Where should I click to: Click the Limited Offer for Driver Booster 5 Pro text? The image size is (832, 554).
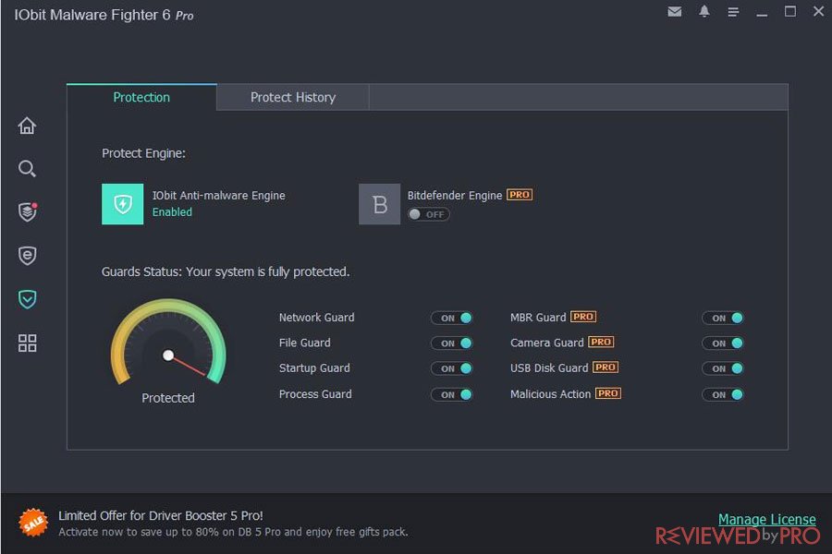[161, 515]
